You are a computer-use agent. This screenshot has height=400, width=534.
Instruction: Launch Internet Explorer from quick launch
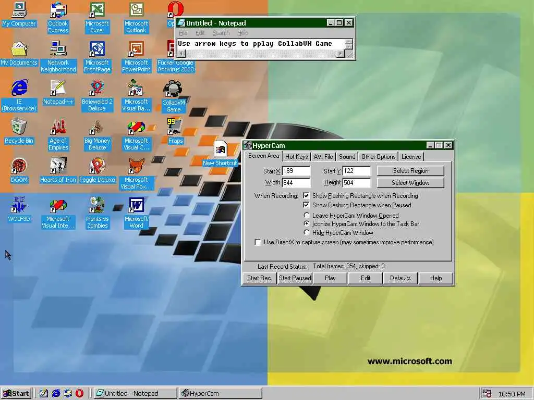(56, 393)
